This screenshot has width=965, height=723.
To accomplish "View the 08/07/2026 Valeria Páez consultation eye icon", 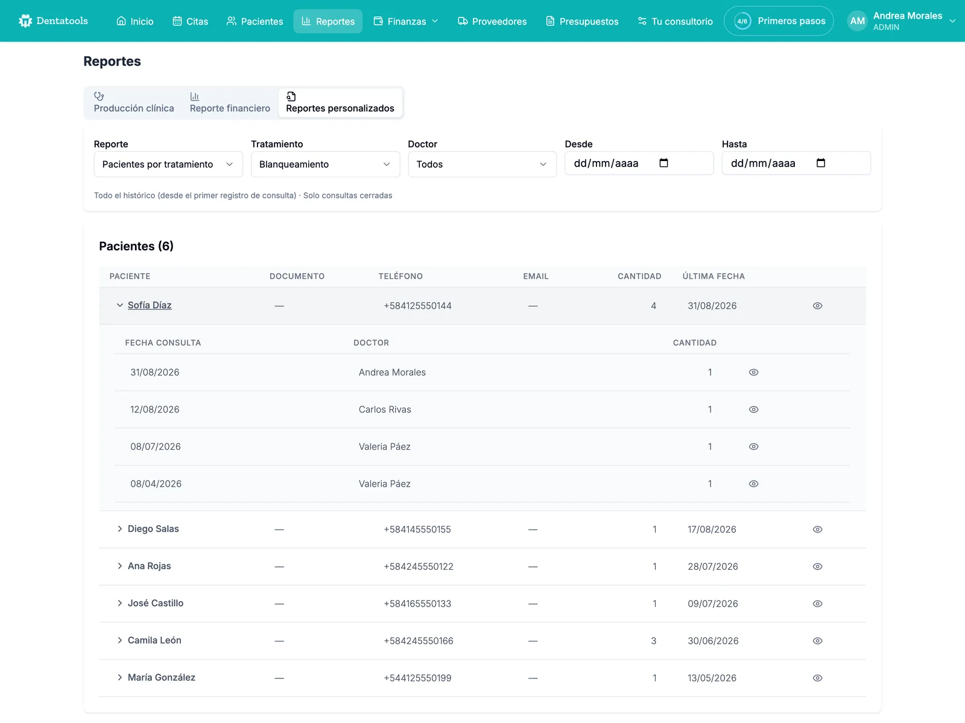I will 754,447.
